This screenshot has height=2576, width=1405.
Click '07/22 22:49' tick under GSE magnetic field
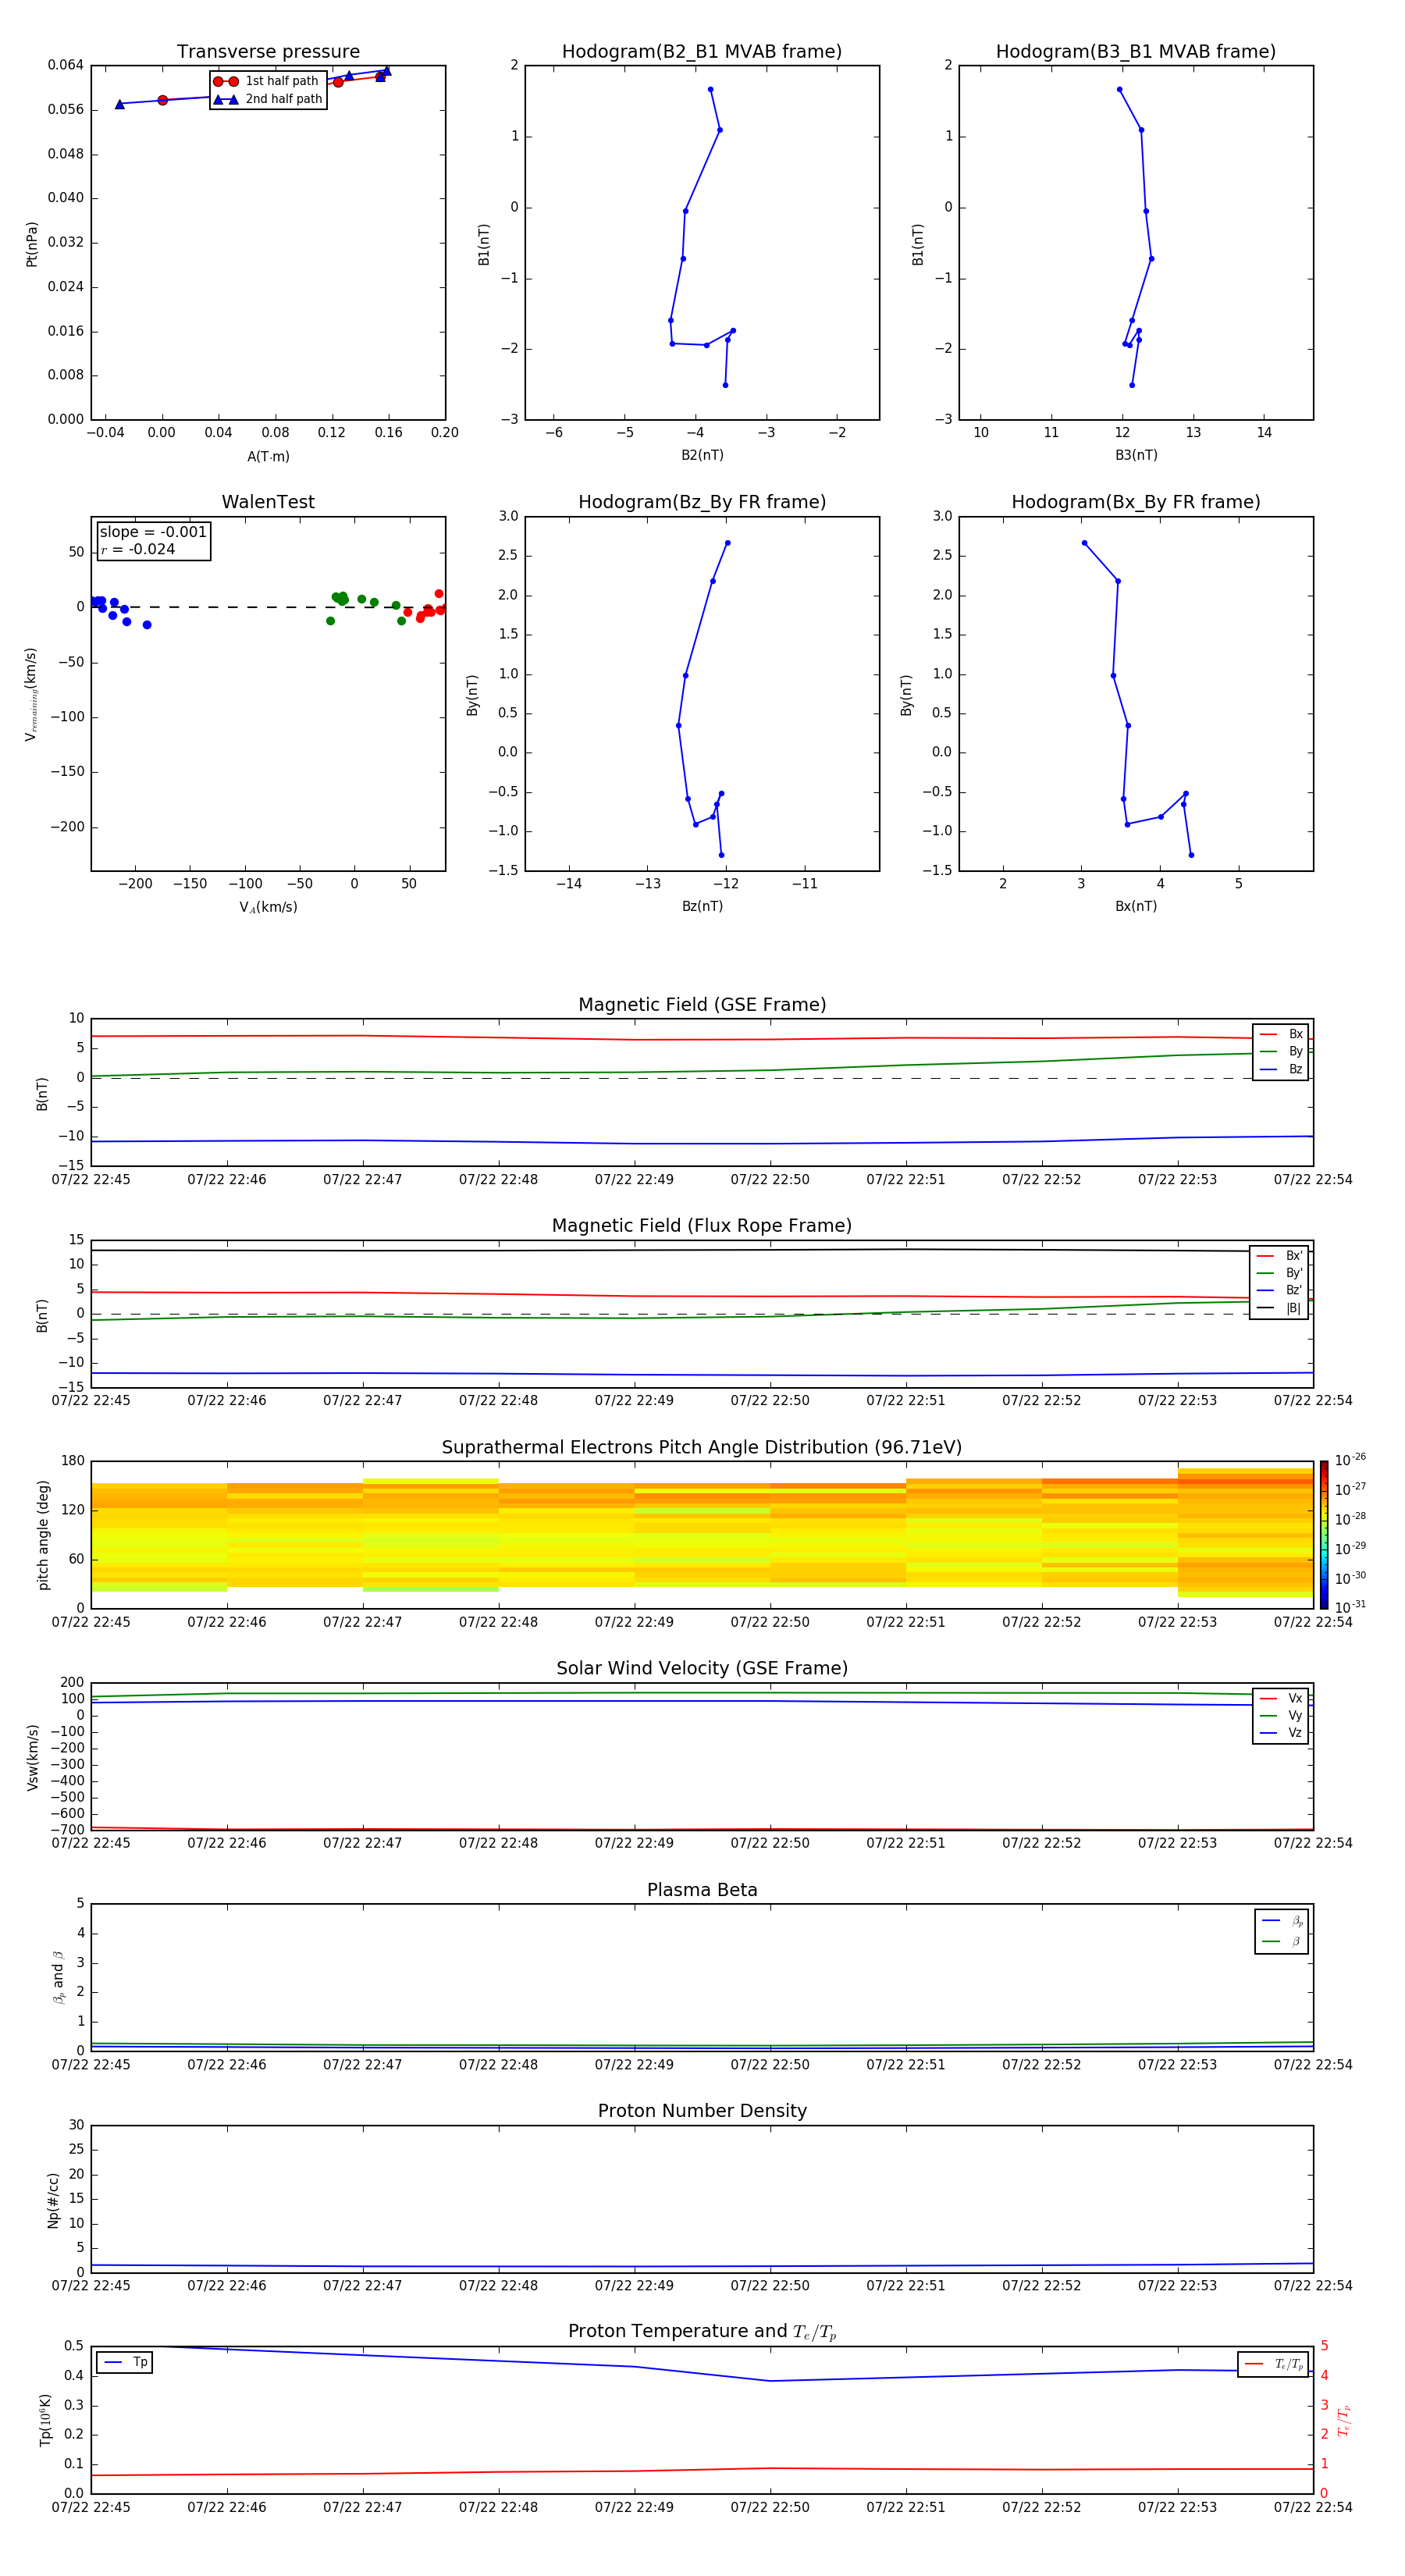pyautogui.click(x=634, y=1180)
